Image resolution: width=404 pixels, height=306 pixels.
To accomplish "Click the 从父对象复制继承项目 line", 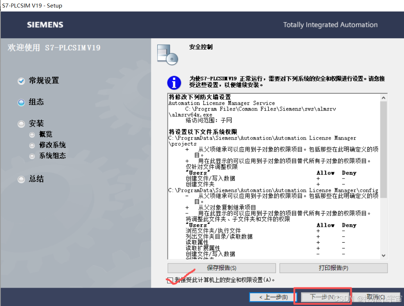I will click(227, 208).
